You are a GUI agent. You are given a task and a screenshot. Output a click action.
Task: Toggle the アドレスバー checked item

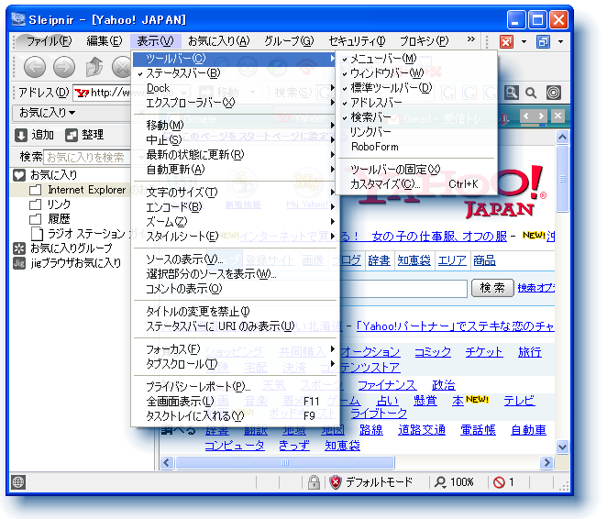416,103
